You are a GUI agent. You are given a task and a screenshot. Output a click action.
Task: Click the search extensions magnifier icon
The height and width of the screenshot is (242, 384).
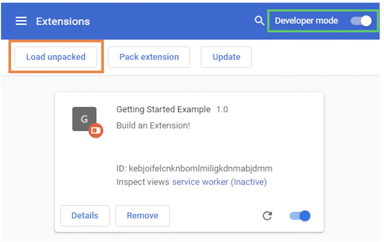click(259, 21)
